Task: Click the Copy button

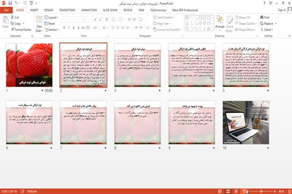Action: pyautogui.click(x=16, y=23)
